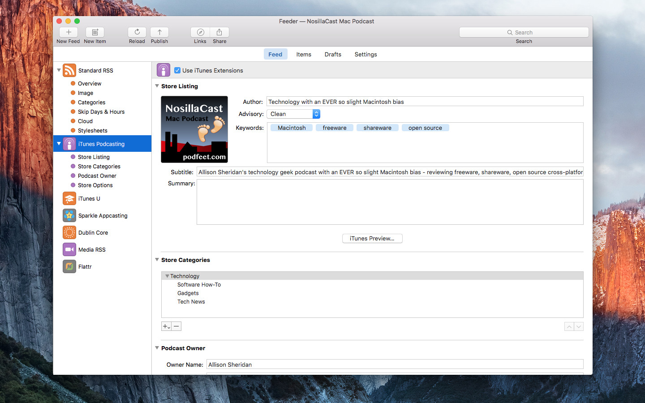645x403 pixels.
Task: Click the New Item toolbar icon
Action: pyautogui.click(x=95, y=32)
